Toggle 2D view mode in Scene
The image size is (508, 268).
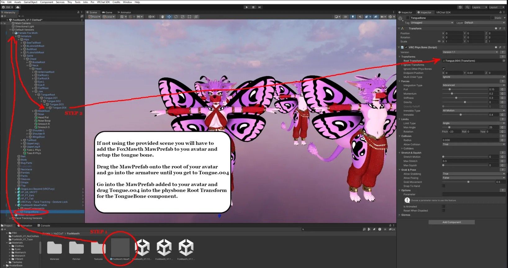point(345,17)
